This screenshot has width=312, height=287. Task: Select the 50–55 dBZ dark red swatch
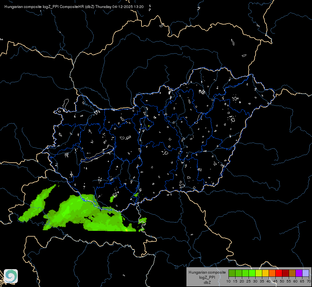pos(286,273)
